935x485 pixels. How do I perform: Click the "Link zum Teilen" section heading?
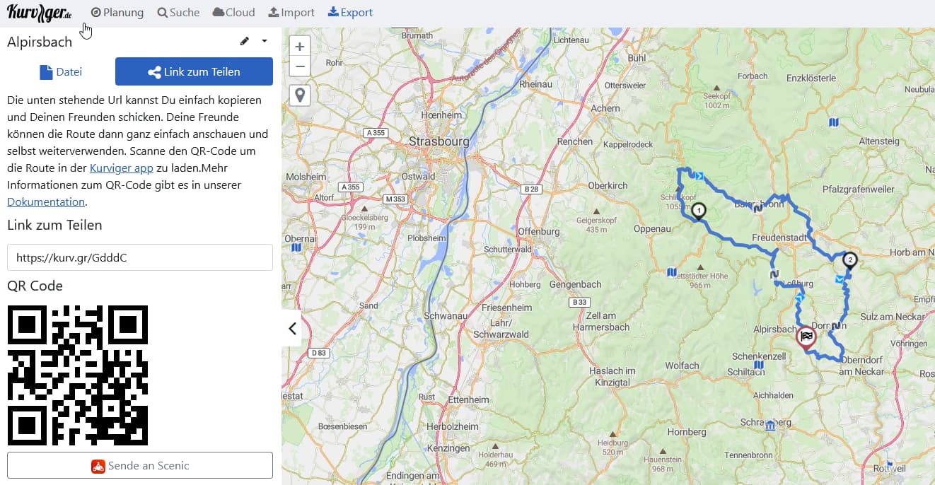tap(54, 225)
